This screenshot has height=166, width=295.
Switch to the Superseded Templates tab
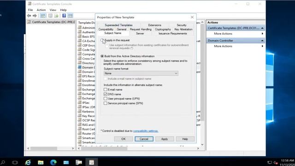click(x=118, y=25)
